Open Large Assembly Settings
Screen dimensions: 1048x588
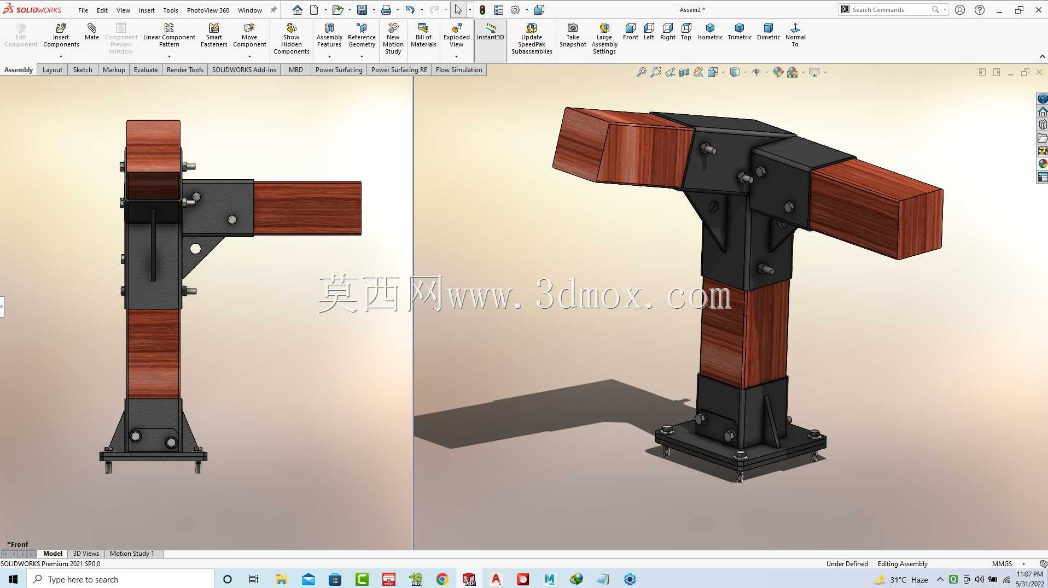click(604, 39)
